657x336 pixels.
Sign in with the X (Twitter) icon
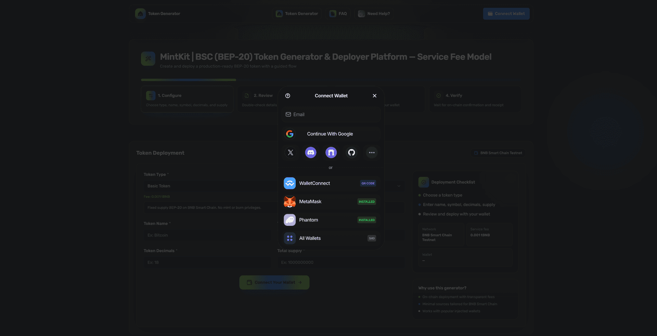[x=290, y=153]
